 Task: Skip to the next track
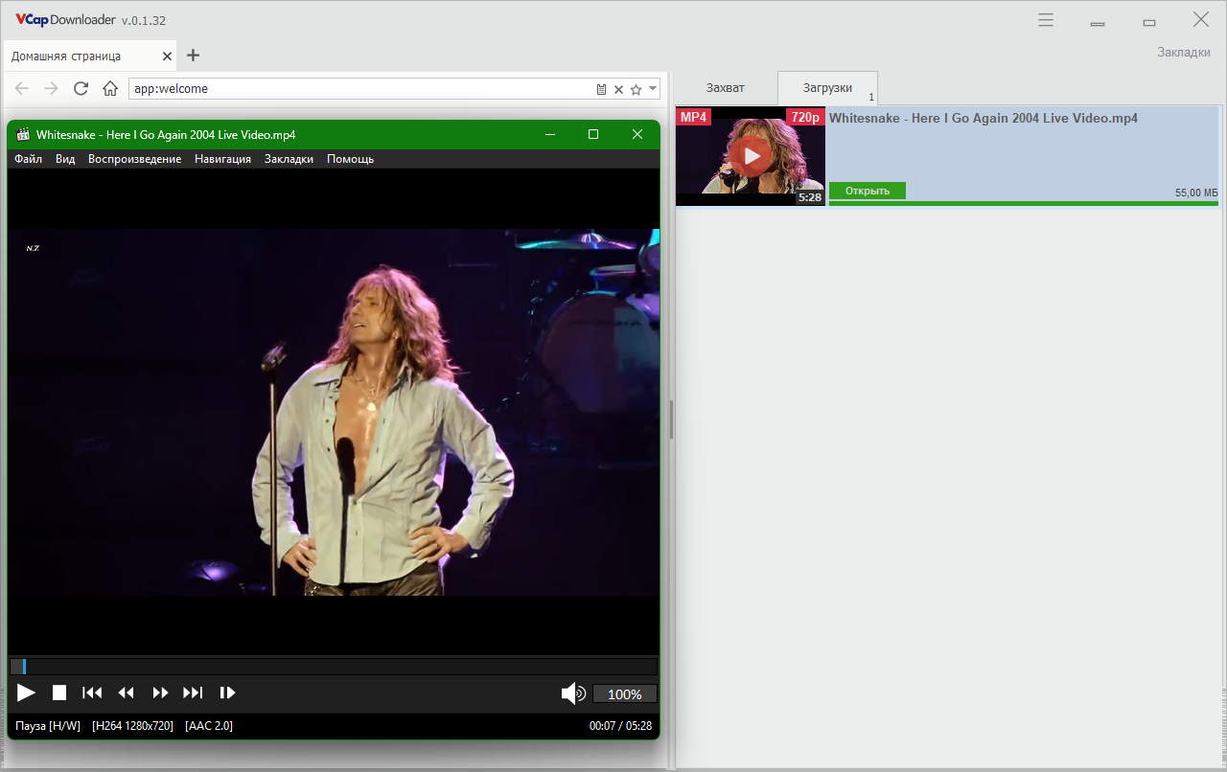coord(193,693)
